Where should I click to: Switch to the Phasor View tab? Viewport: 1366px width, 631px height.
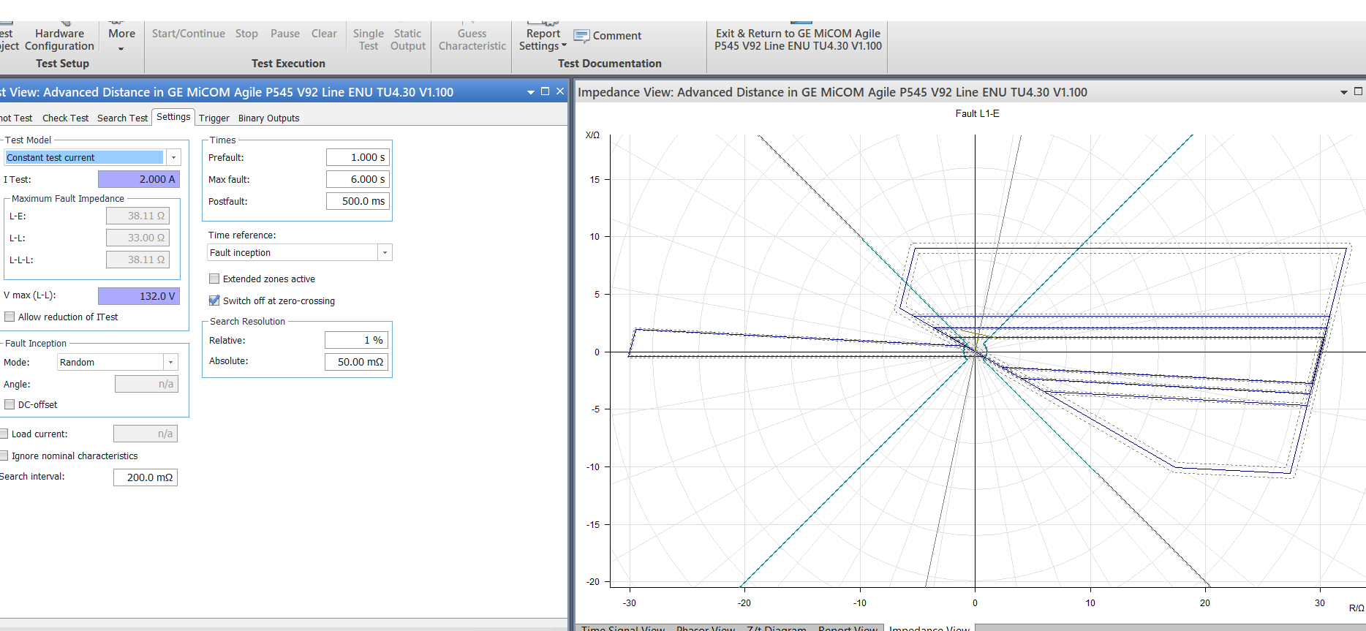706,627
